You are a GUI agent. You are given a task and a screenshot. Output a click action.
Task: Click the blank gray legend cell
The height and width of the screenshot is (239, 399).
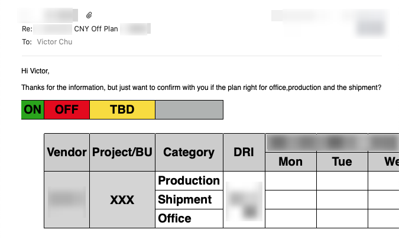(x=189, y=109)
